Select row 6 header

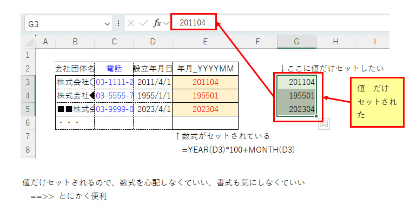(28, 123)
